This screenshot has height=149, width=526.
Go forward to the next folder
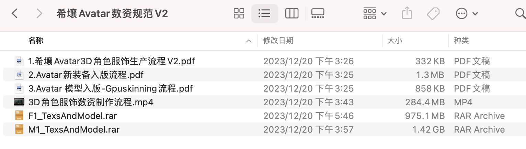(39, 14)
